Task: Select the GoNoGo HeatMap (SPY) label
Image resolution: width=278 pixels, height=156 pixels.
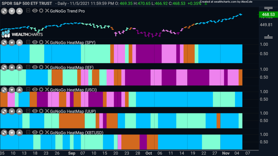Action: pyautogui.click(x=73, y=43)
